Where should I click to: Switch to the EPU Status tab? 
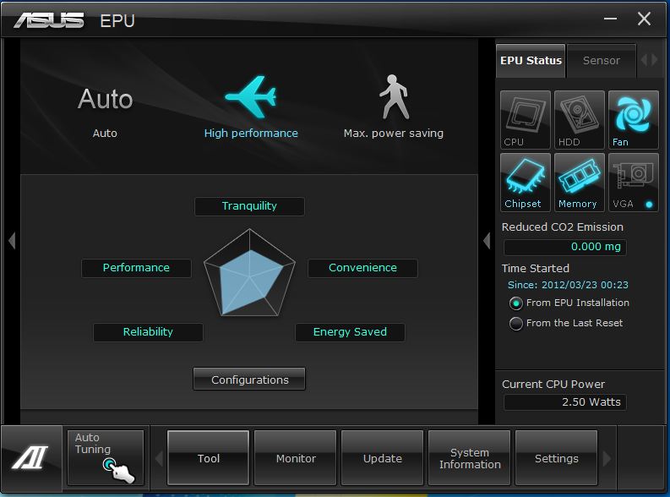[531, 61]
